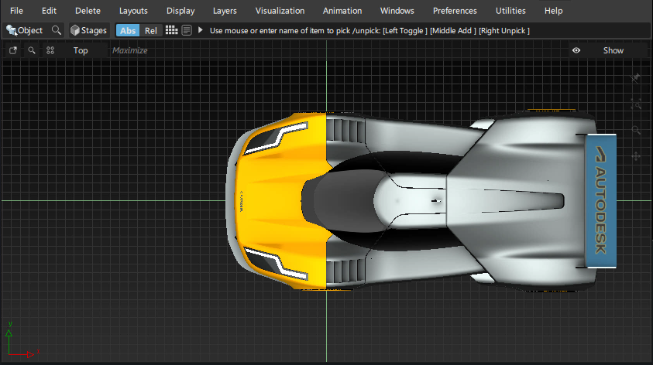The image size is (653, 365).
Task: Click the pop-out window icon in viewport bar
Action: tap(13, 50)
